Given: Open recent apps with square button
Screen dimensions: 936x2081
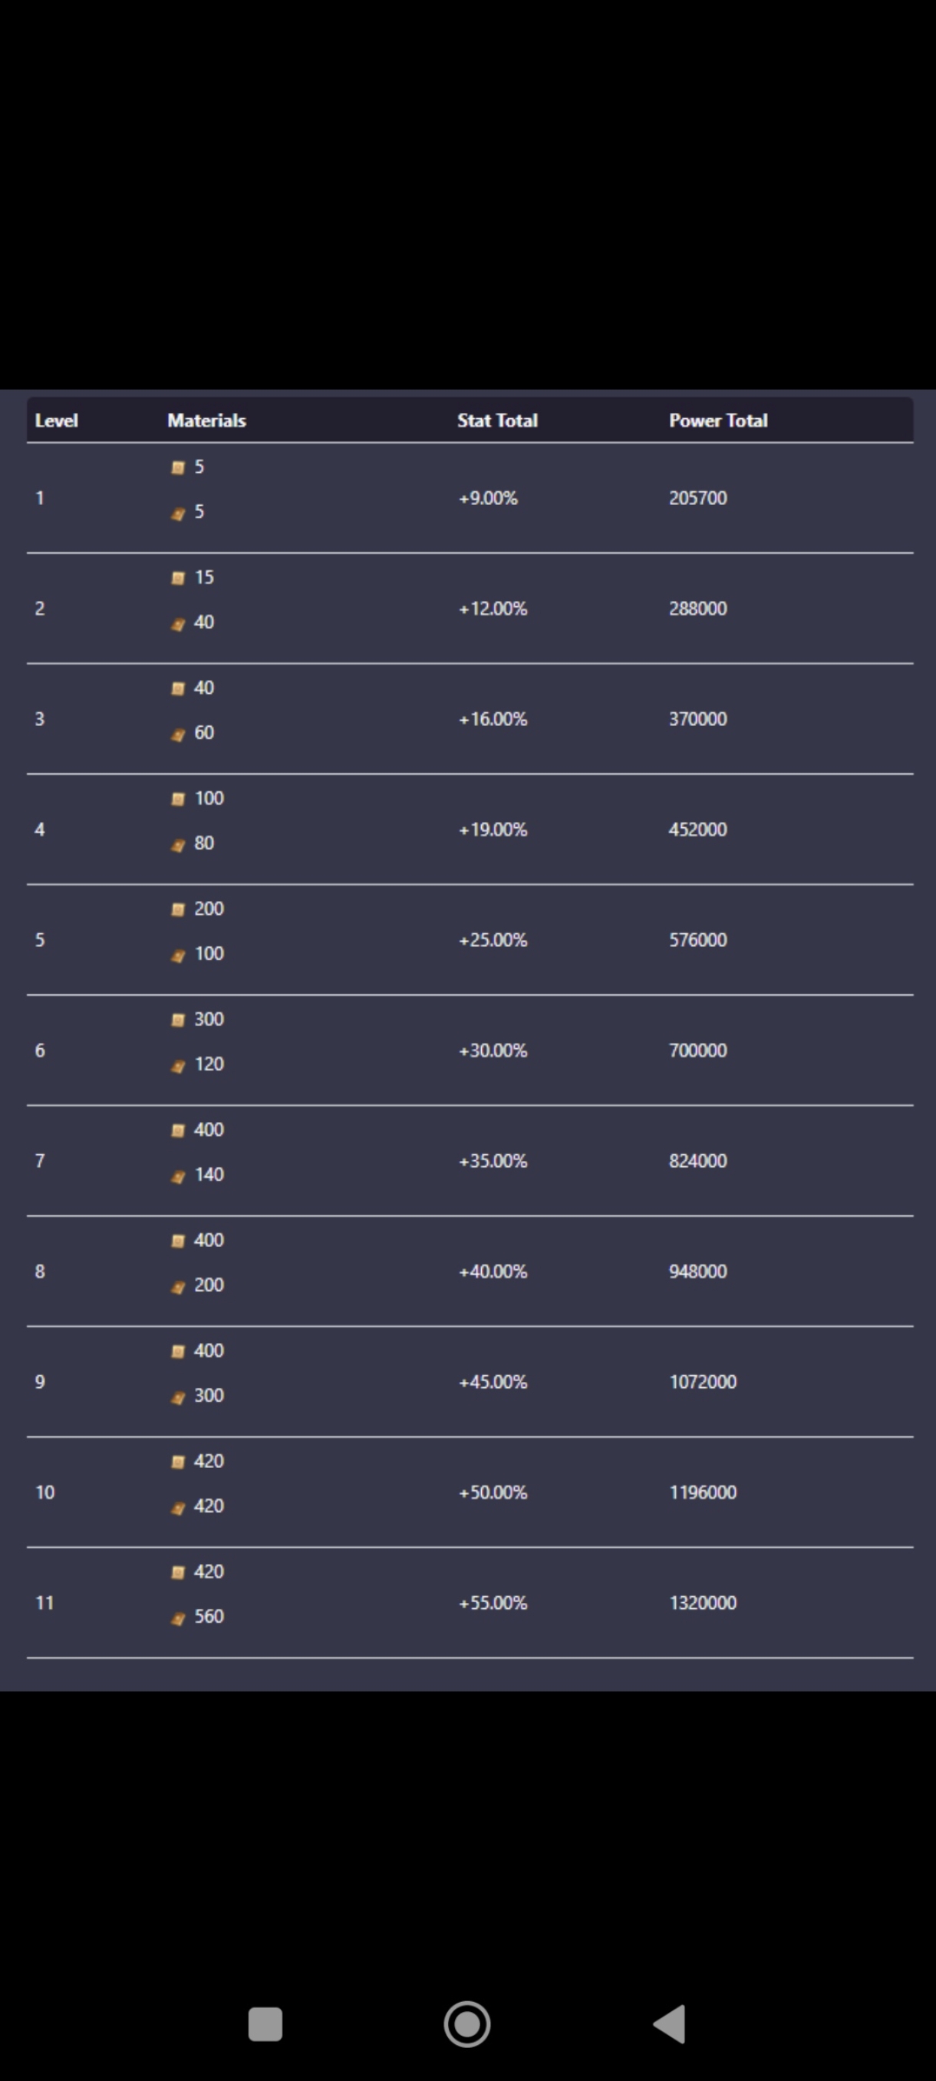Looking at the screenshot, I should (265, 2023).
